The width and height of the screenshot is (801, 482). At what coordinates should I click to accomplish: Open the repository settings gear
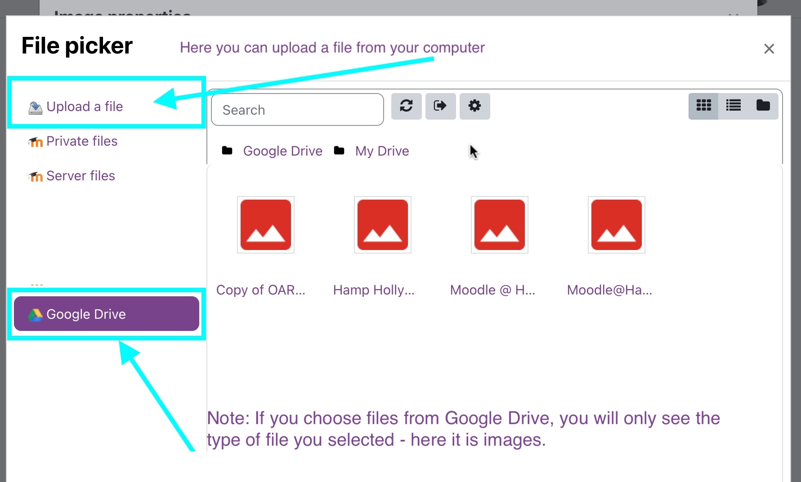[474, 106]
